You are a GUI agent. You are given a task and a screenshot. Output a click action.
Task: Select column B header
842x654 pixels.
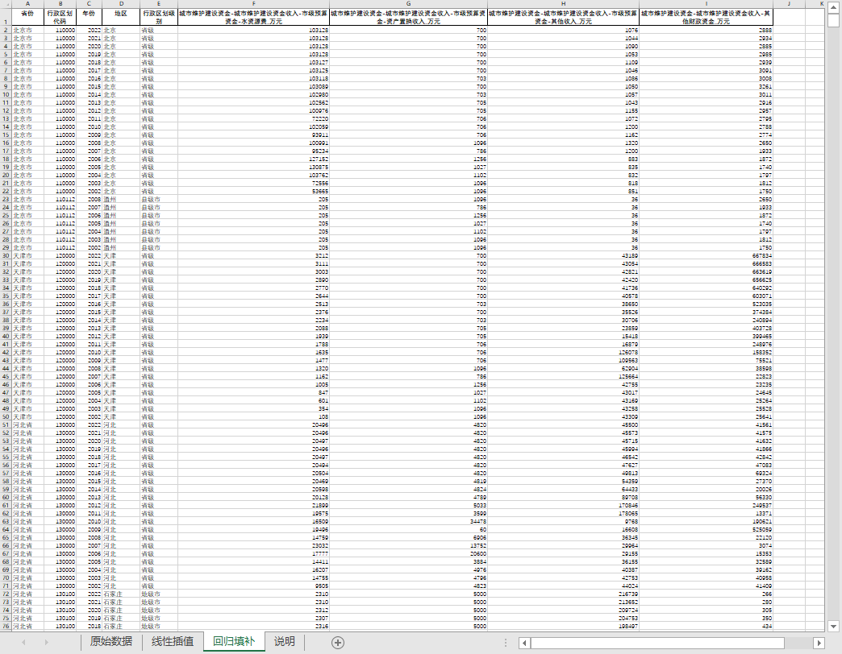pos(60,4)
